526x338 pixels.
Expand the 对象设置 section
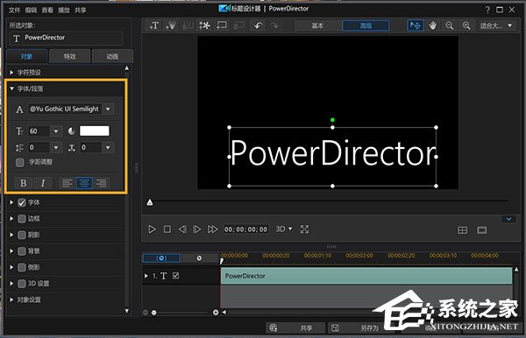11,299
